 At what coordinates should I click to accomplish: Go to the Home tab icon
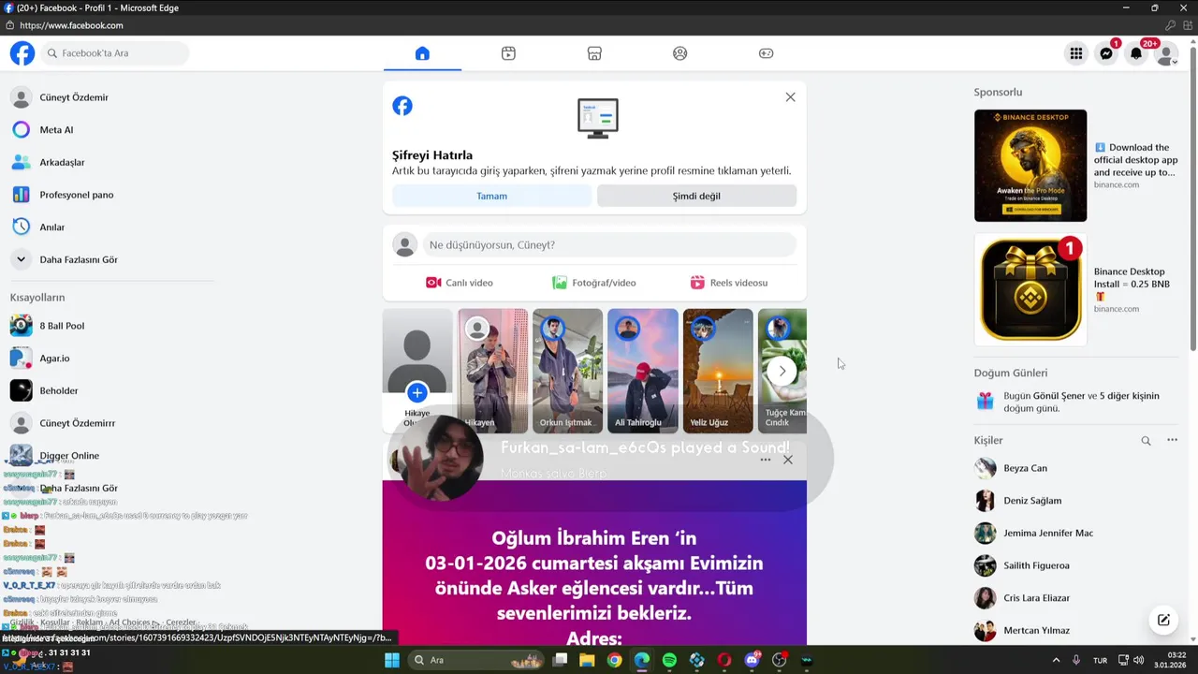[422, 53]
